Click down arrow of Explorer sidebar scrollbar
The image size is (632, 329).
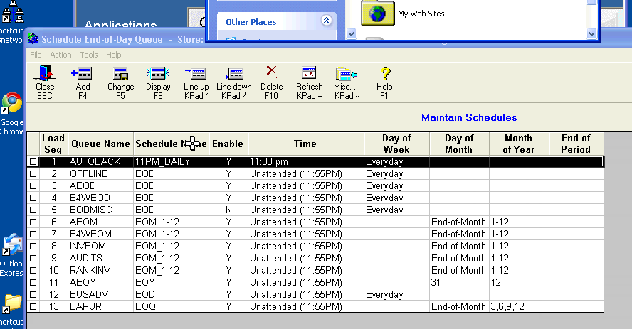click(x=351, y=34)
